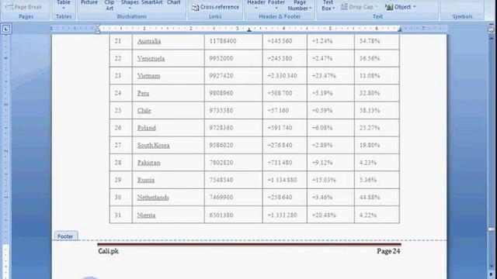Open the Footer ribbon dropdown
The width and height of the screenshot is (497, 279).
[x=276, y=5]
